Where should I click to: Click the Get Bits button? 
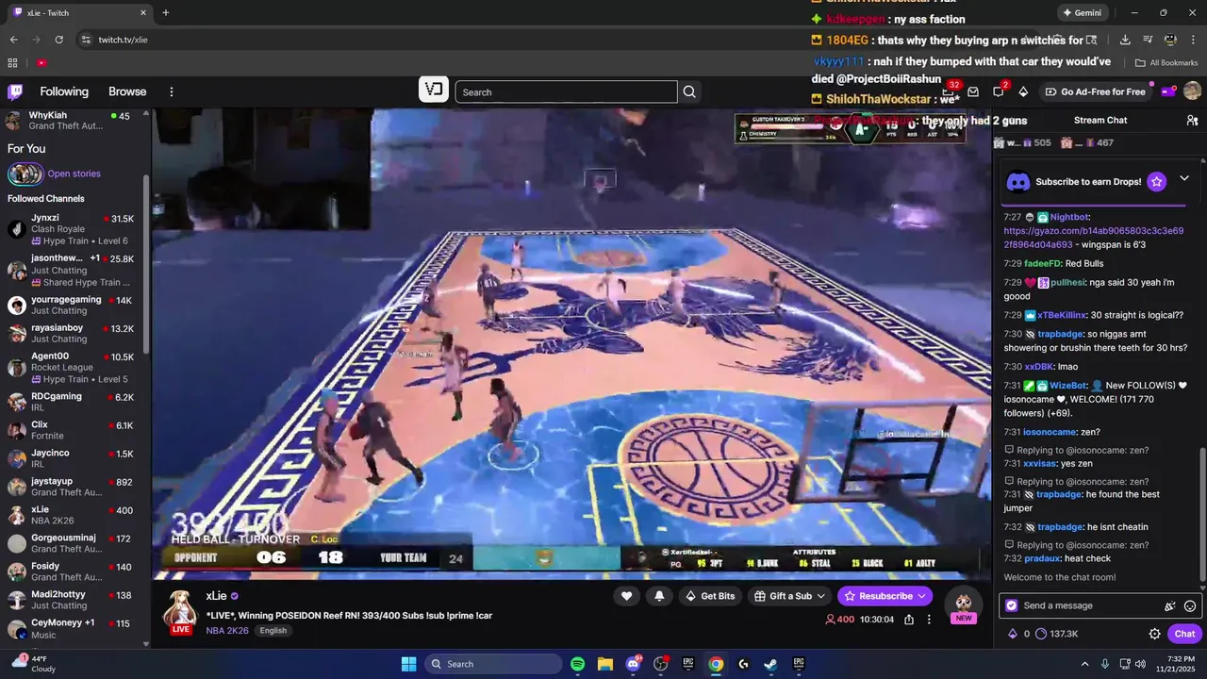click(x=710, y=596)
